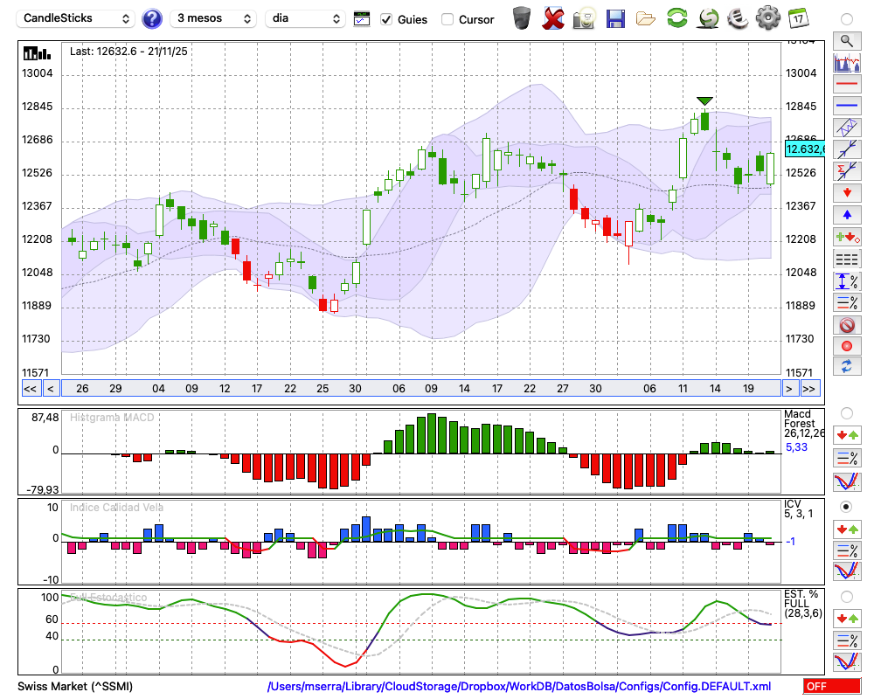The width and height of the screenshot is (874, 699).
Task: Select the magnifying glass zoom tool
Action: (846, 40)
